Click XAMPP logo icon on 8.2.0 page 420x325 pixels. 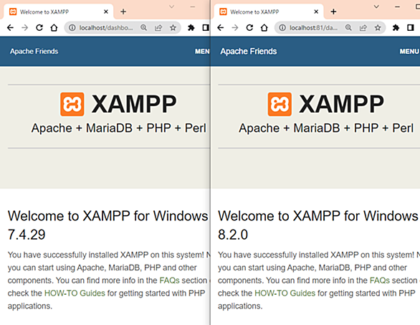(x=280, y=104)
